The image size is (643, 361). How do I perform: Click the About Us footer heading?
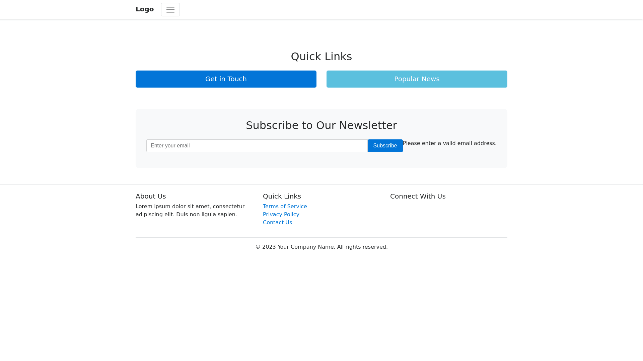[x=151, y=196]
